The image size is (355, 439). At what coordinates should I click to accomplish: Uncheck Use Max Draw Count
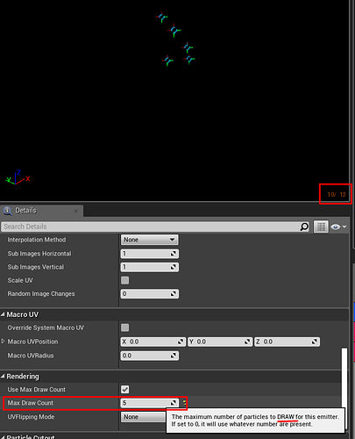click(x=125, y=390)
